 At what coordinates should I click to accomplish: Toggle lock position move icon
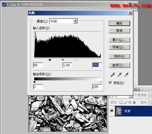(130, 102)
